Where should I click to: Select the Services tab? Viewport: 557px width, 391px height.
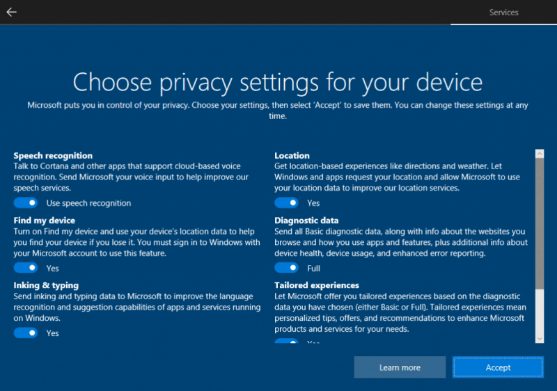coord(503,13)
